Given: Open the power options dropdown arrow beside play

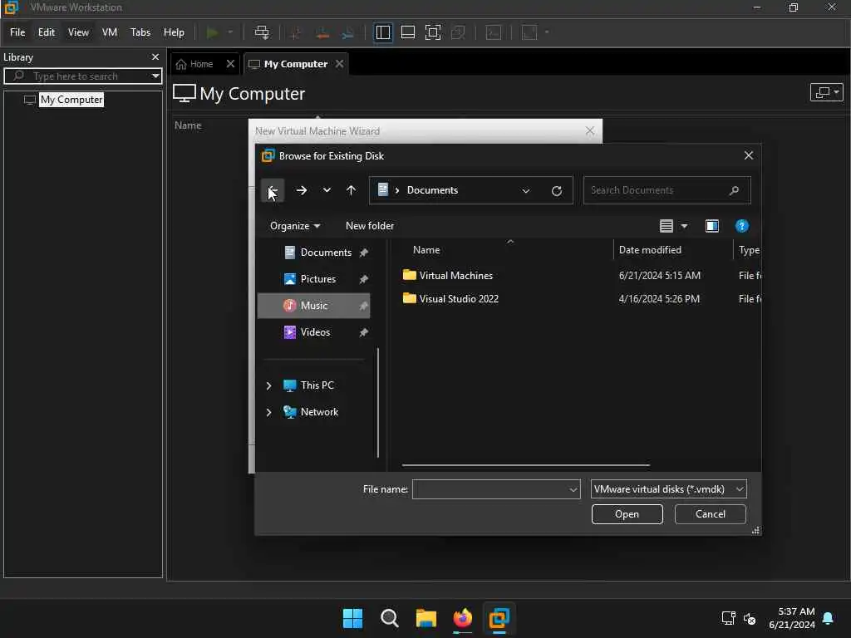Looking at the screenshot, I should [230, 32].
